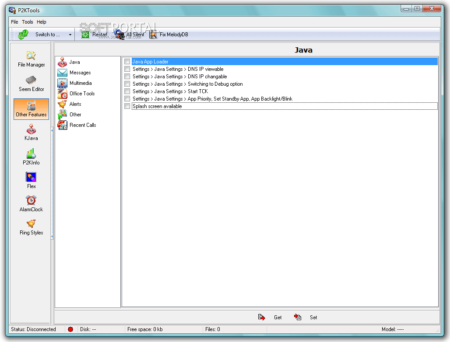This screenshot has width=450, height=342.
Task: Select 'Splash screen available' row text
Action: [157, 106]
